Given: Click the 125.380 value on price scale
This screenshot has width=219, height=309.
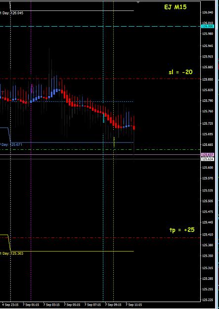Looking at the screenshot, I should tap(208, 245).
